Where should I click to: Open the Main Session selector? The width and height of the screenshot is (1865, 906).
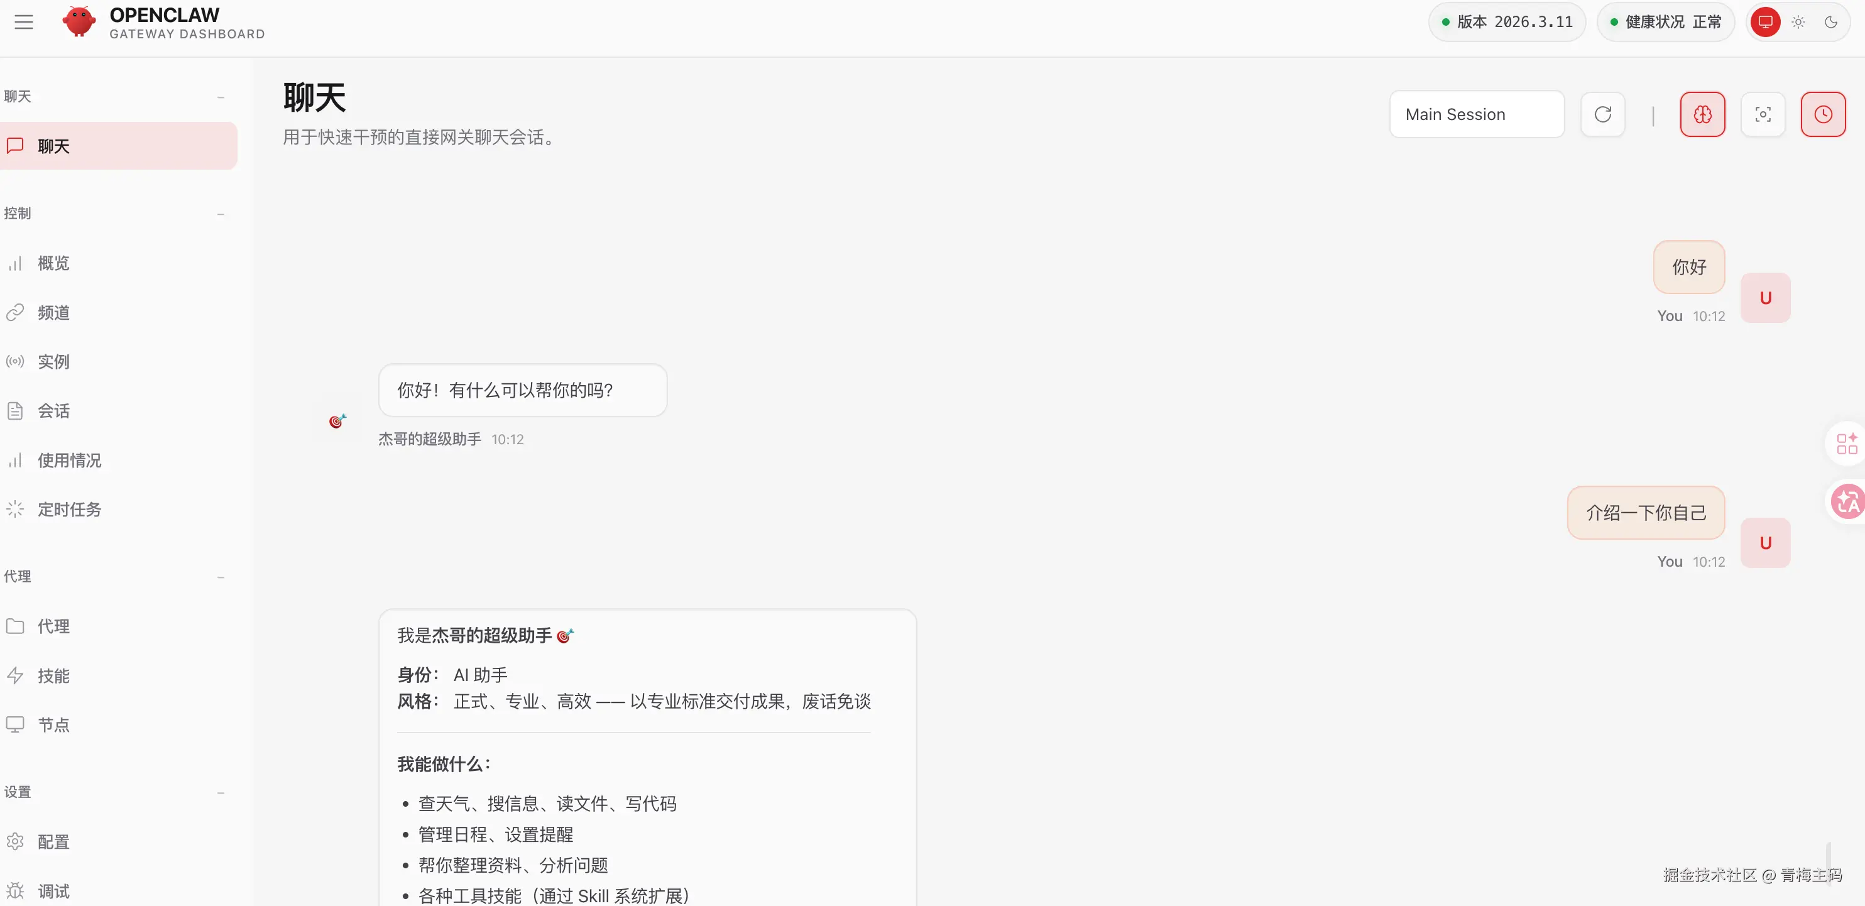click(x=1476, y=114)
